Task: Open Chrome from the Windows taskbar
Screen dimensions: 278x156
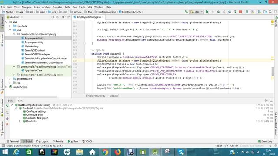Action: tap(105, 152)
